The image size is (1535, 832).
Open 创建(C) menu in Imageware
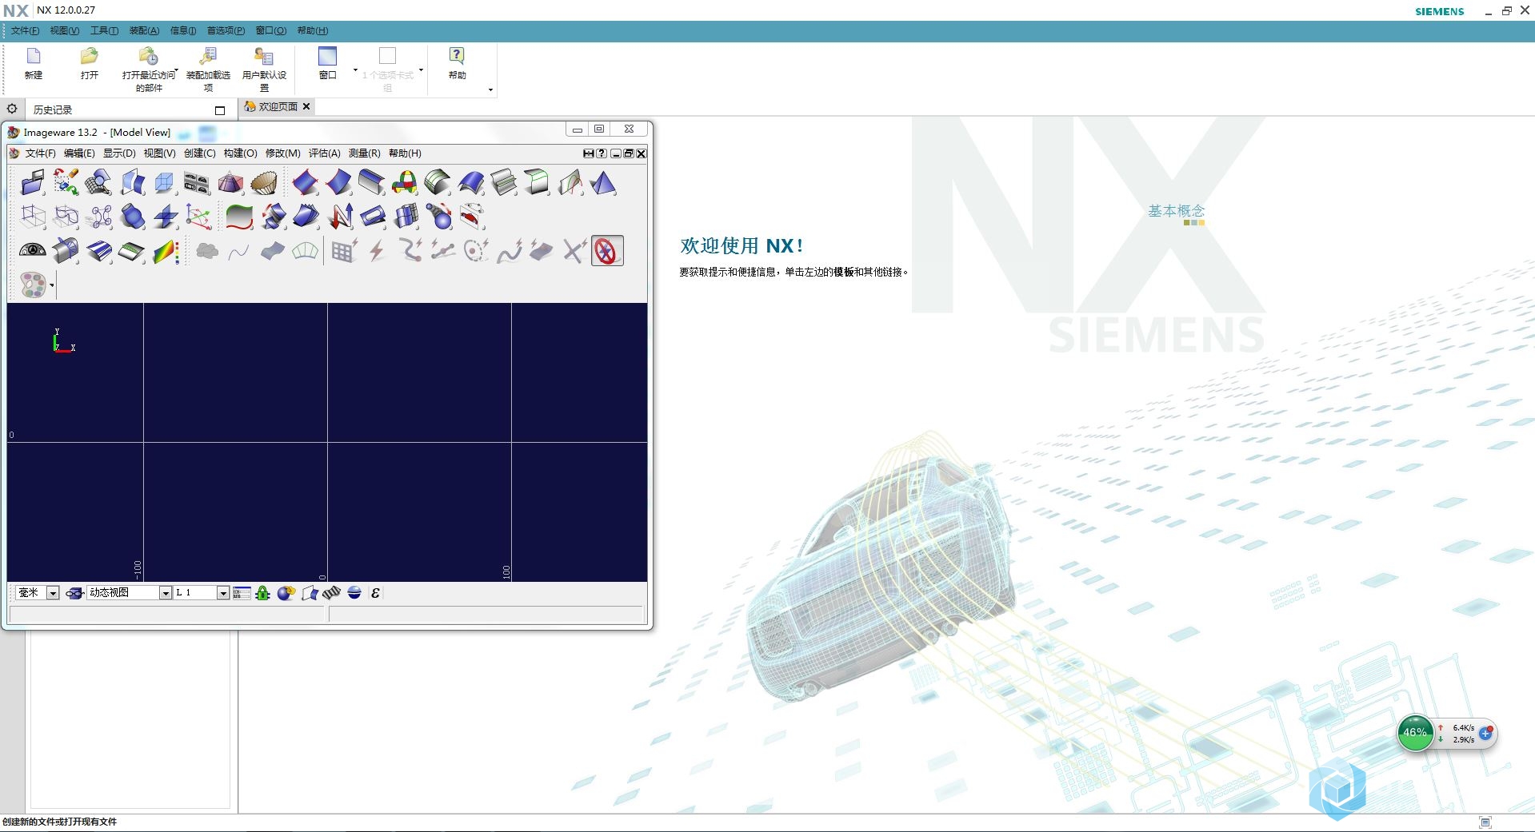tap(200, 153)
